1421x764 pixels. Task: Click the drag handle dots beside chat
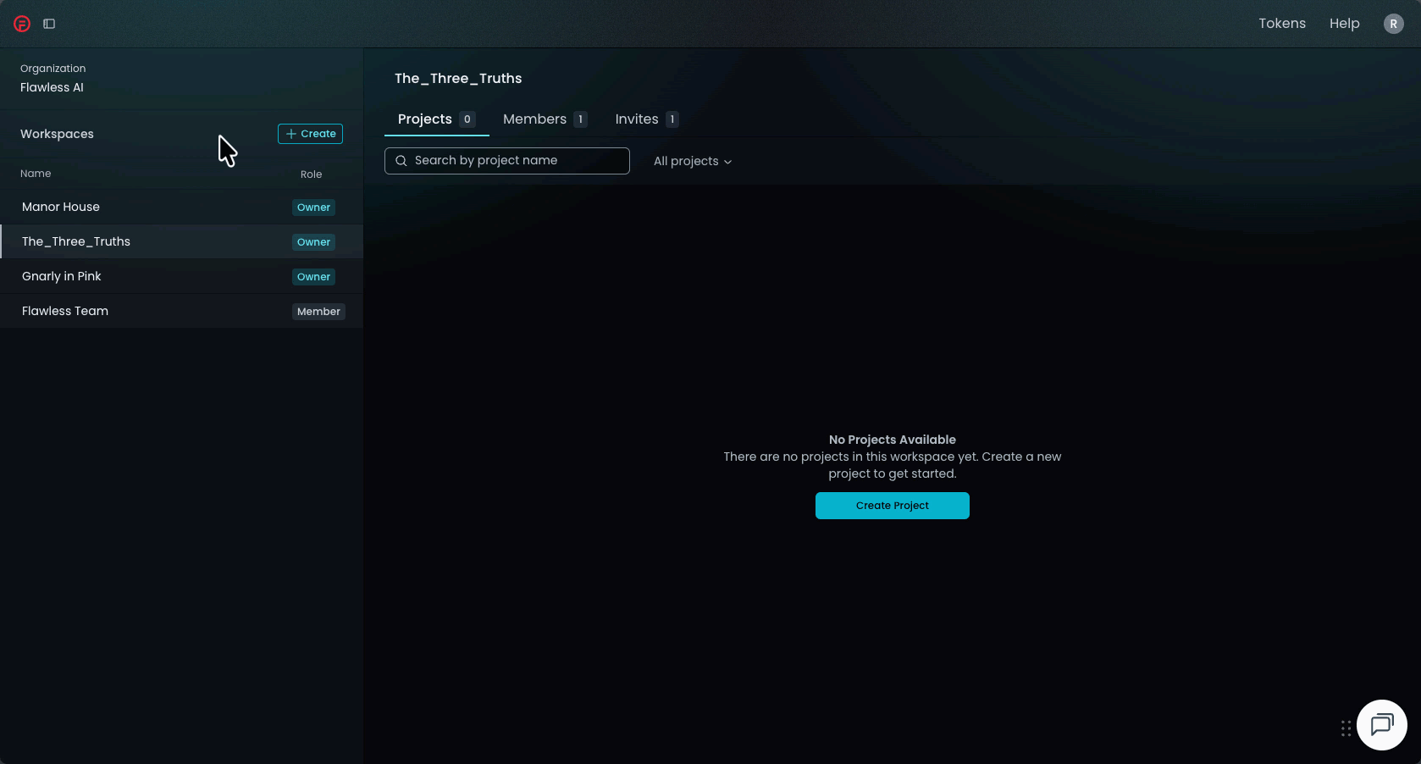[x=1346, y=728]
